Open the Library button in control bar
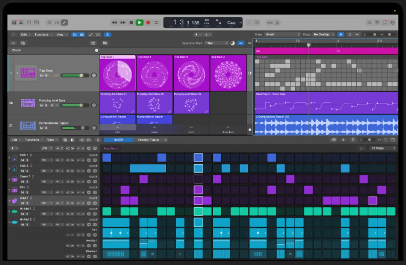This screenshot has width=406, height=265. point(14,22)
